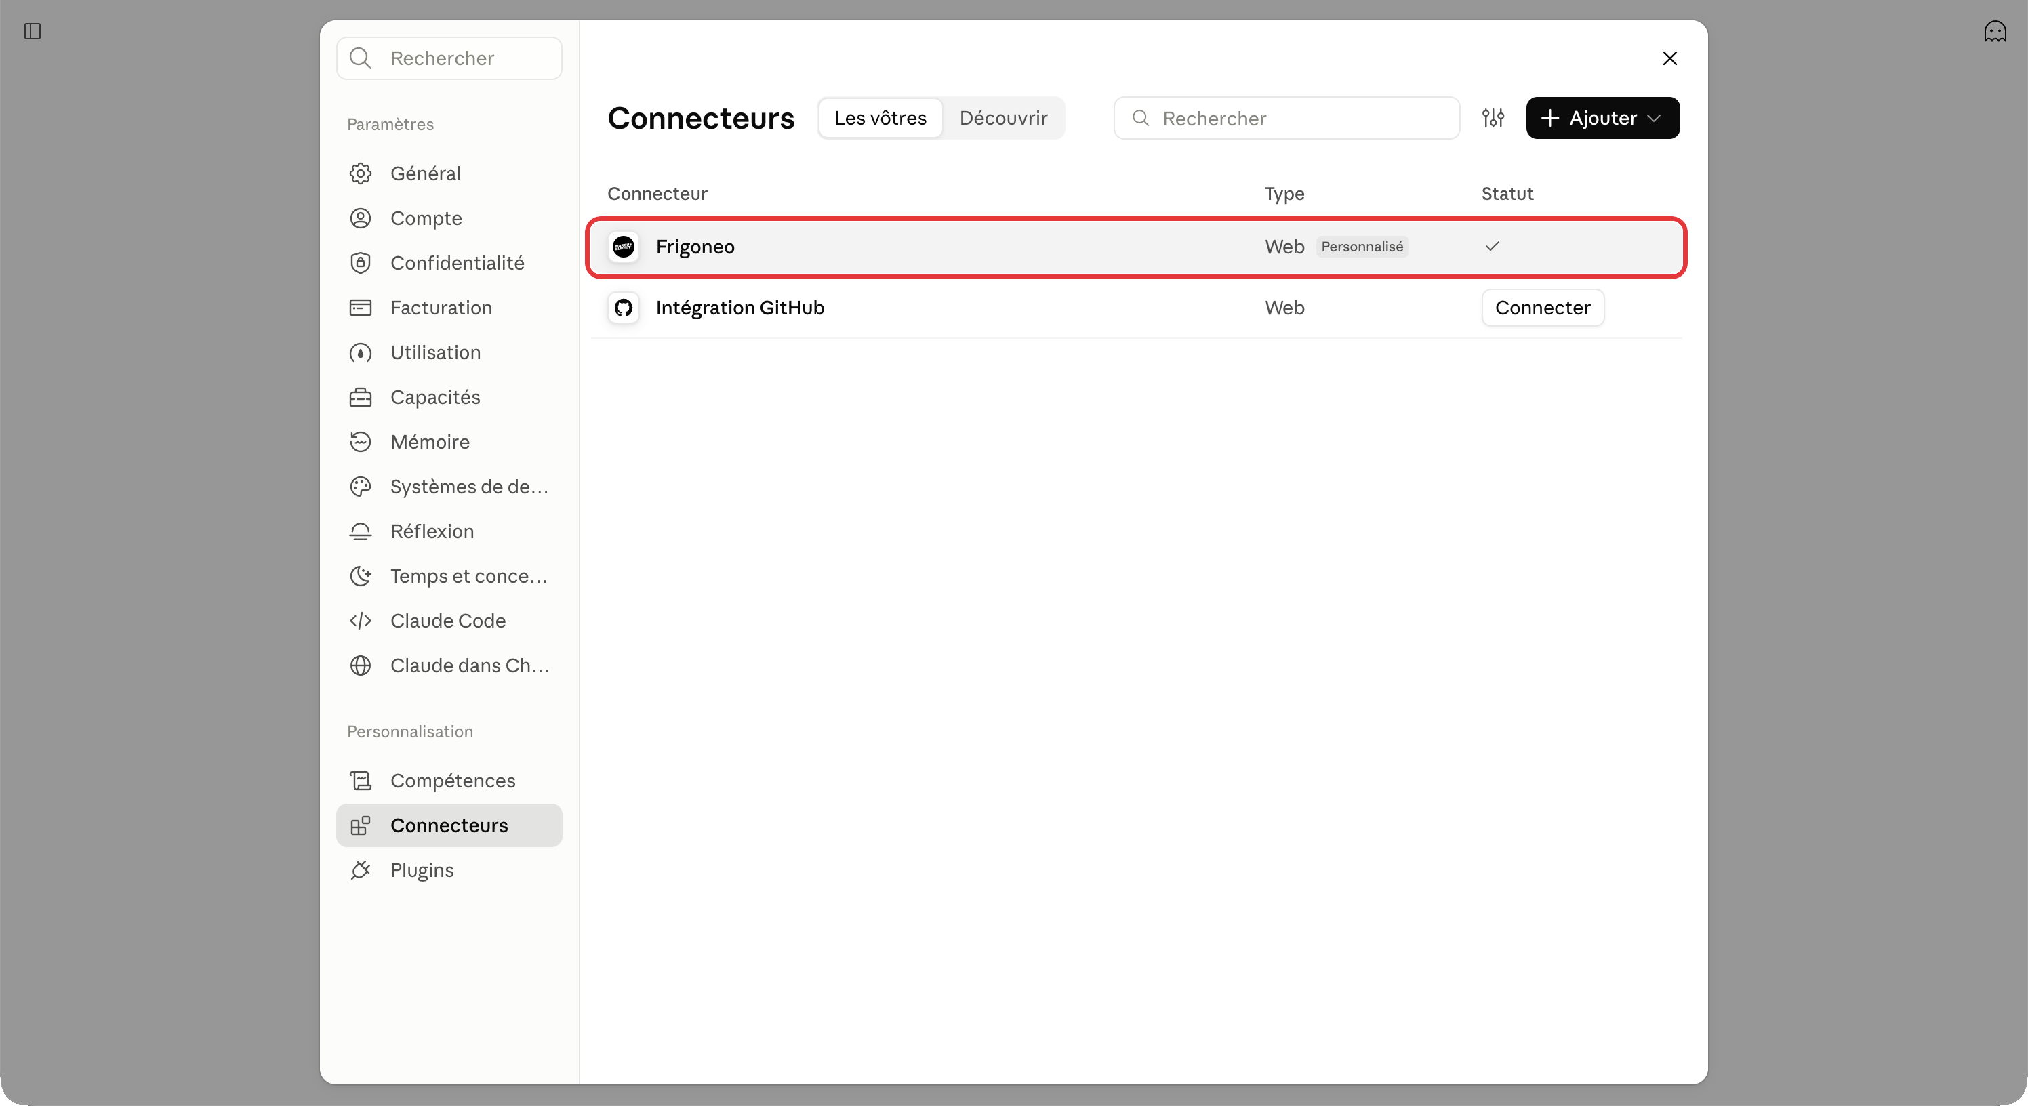Click the GitHub logo icon
This screenshot has height=1106, width=2028.
click(x=624, y=308)
